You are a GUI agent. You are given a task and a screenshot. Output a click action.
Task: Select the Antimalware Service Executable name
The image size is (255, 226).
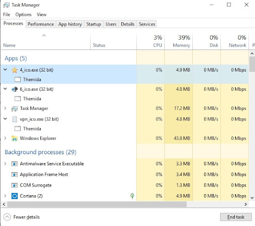point(52,164)
